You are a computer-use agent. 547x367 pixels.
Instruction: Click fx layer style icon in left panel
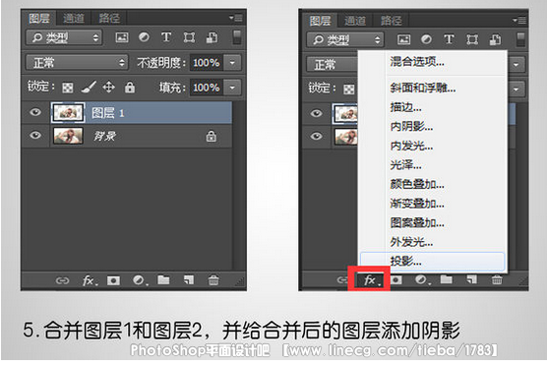pos(90,280)
